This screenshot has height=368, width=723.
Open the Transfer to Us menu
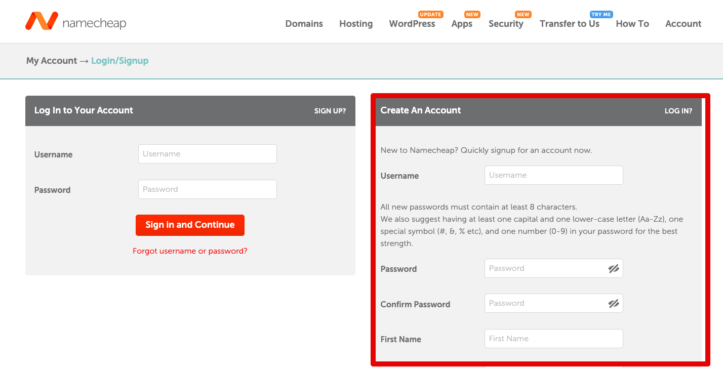(x=570, y=24)
